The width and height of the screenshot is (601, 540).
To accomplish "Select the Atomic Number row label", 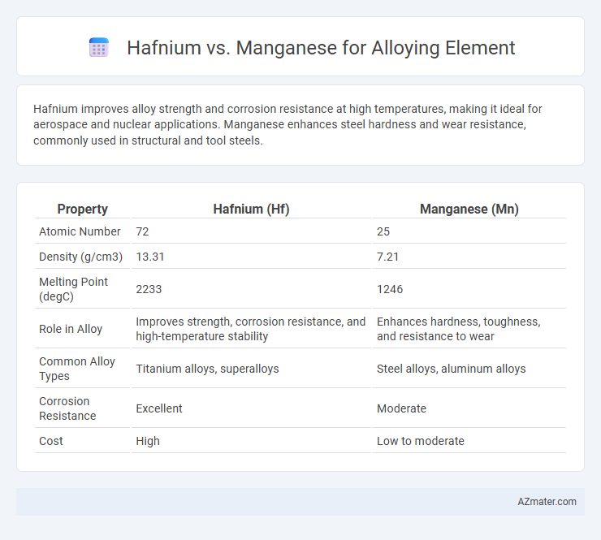I will coord(80,231).
